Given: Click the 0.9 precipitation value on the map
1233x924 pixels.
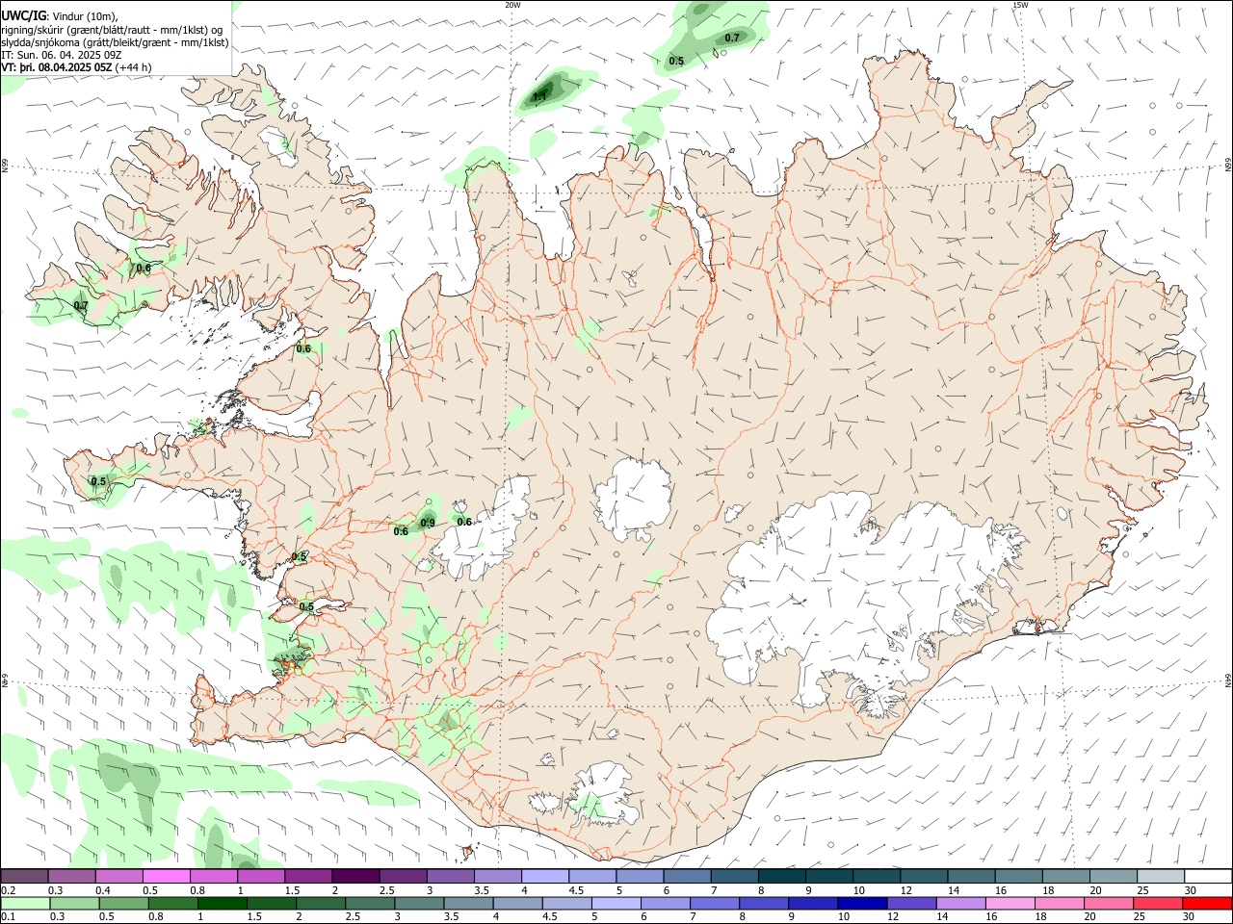Looking at the screenshot, I should (x=428, y=523).
